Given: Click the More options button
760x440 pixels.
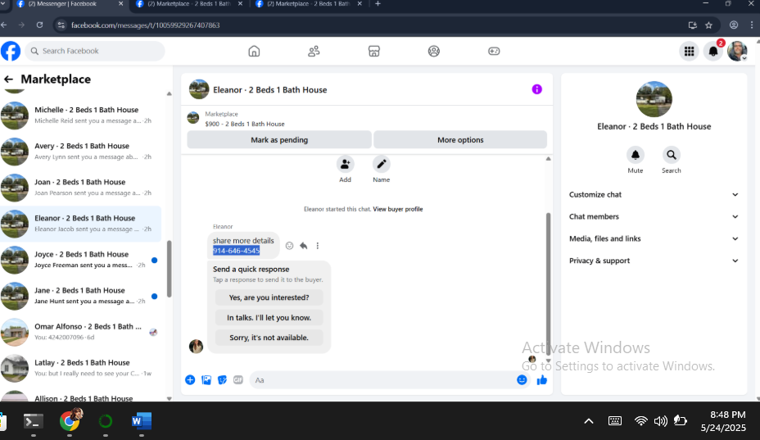Looking at the screenshot, I should [x=460, y=140].
